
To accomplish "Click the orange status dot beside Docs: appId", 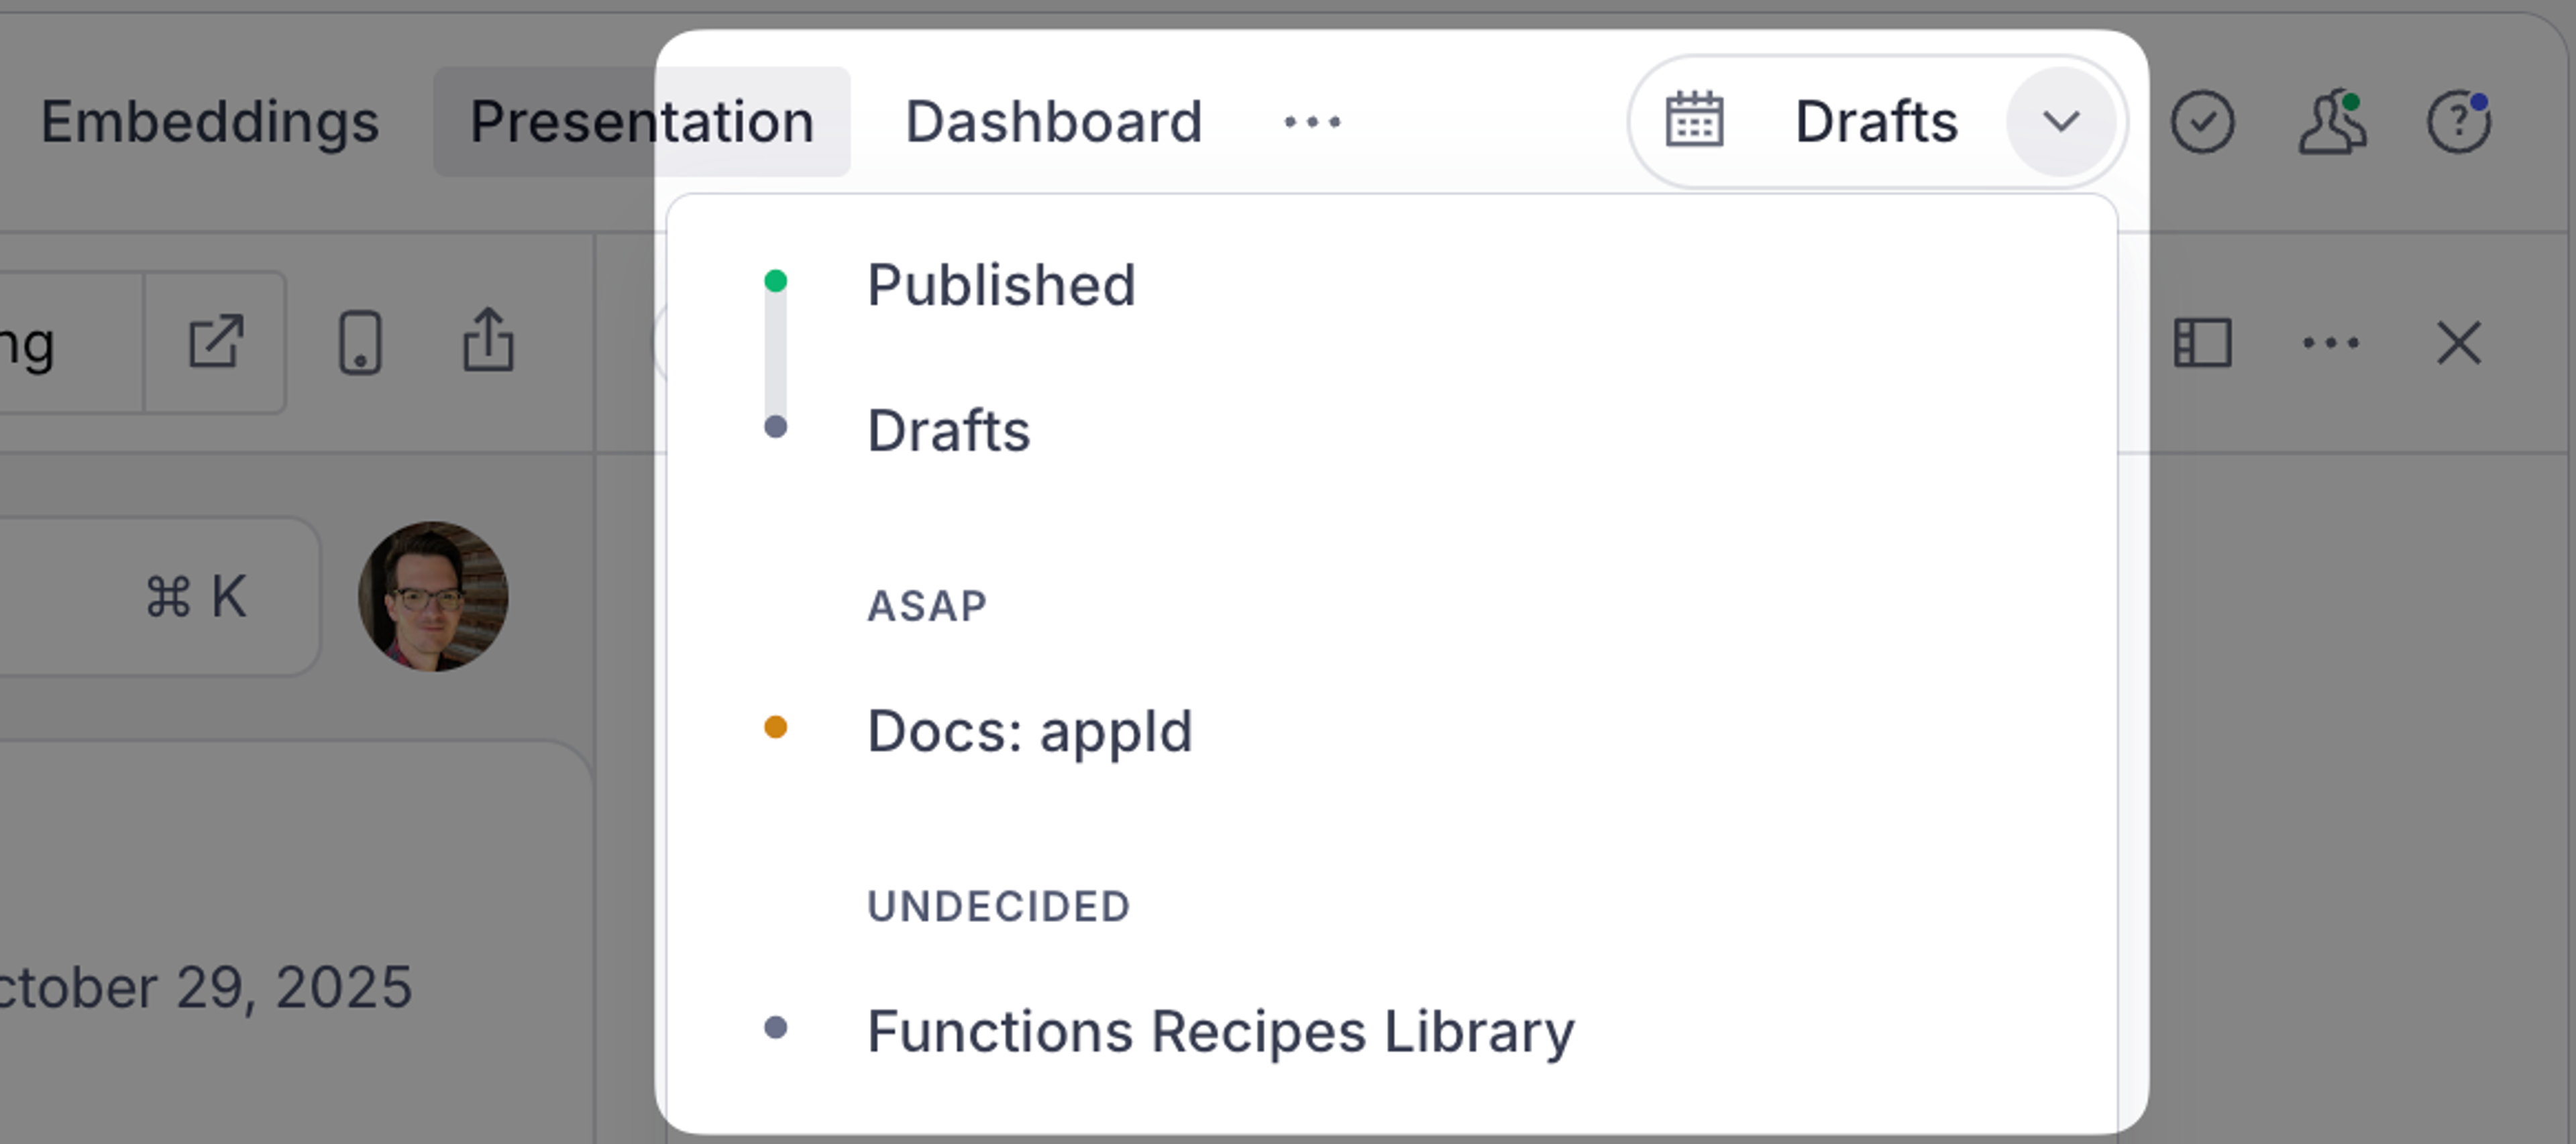I will point(777,729).
